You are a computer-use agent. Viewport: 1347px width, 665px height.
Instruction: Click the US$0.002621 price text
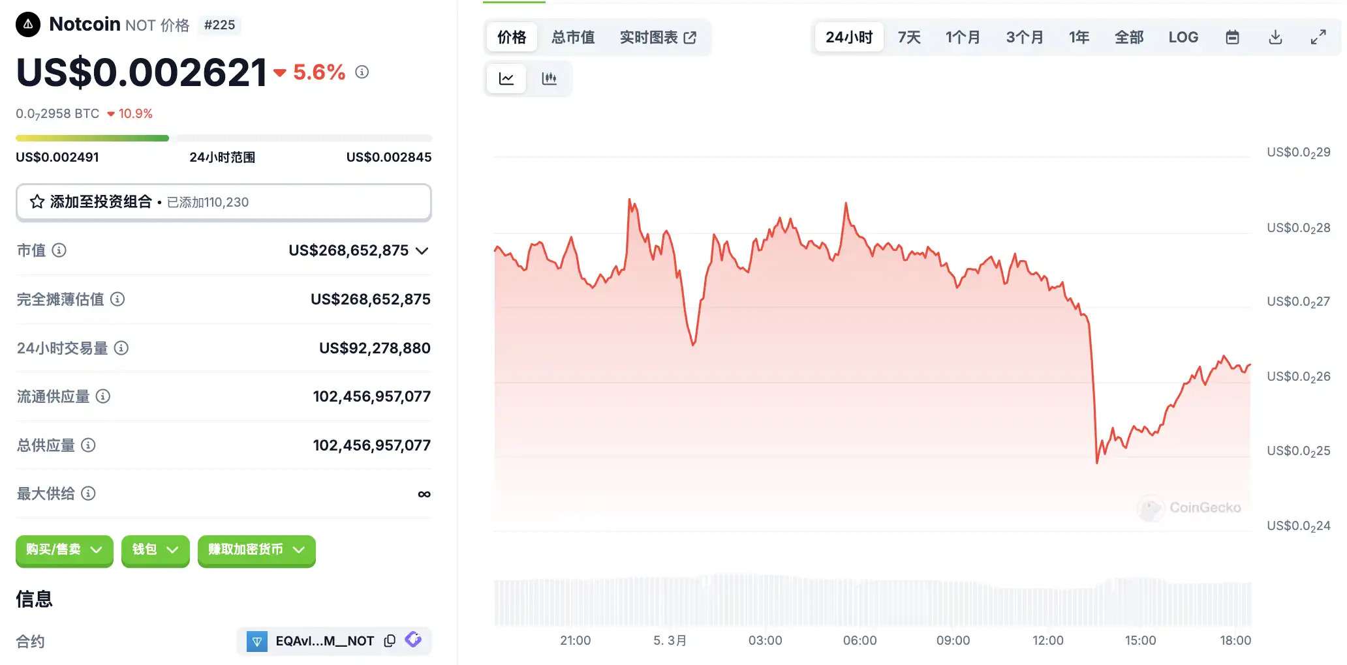tap(142, 72)
